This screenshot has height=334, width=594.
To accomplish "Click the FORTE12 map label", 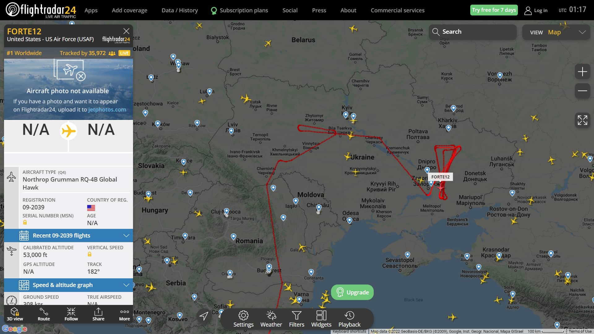I will (440, 177).
